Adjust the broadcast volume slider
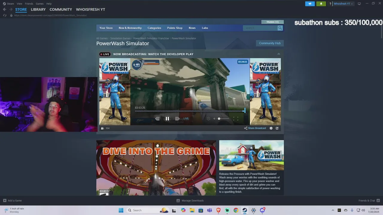 pos(224,119)
